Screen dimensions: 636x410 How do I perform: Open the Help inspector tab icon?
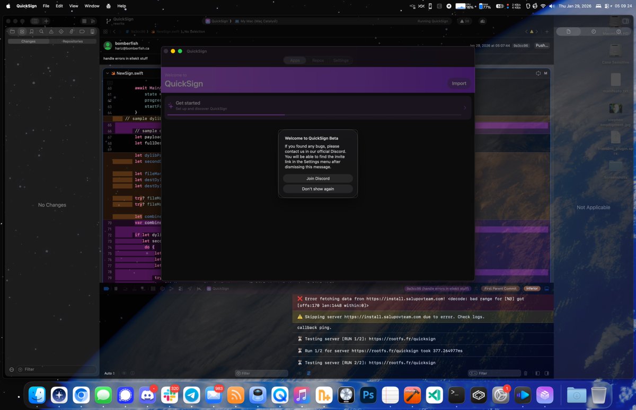coord(618,32)
